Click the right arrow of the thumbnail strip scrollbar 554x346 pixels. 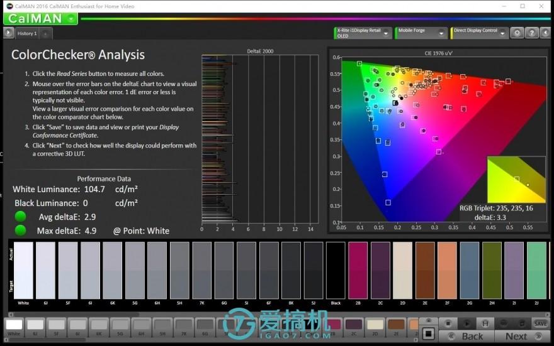[416, 340]
